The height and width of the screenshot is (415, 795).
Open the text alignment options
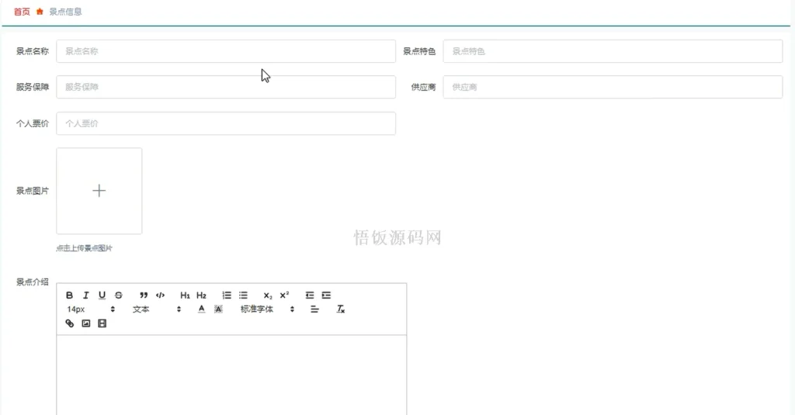pos(314,309)
